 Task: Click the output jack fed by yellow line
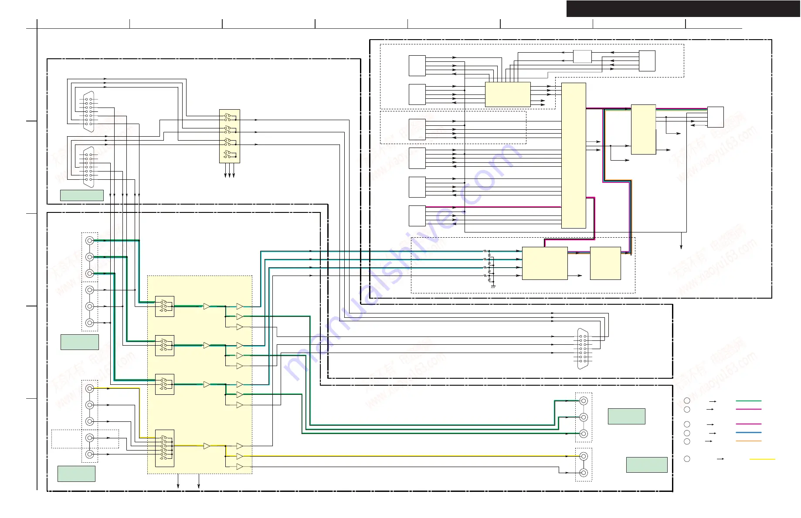point(584,456)
